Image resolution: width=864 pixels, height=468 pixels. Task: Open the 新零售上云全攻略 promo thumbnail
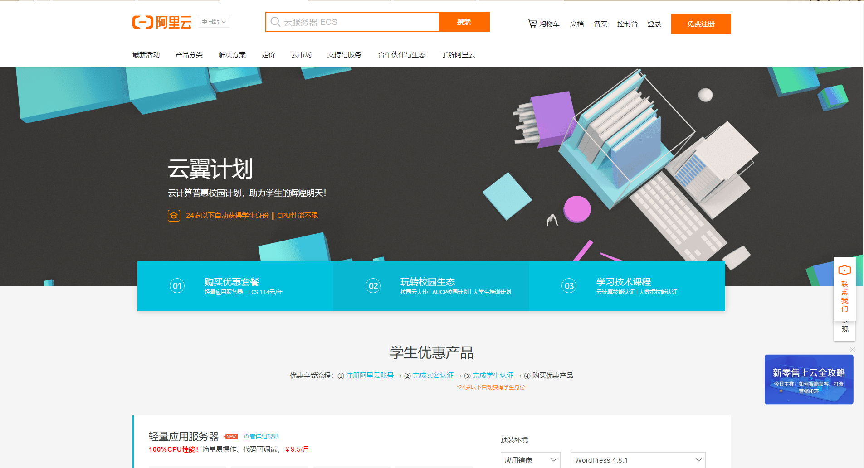pos(809,380)
